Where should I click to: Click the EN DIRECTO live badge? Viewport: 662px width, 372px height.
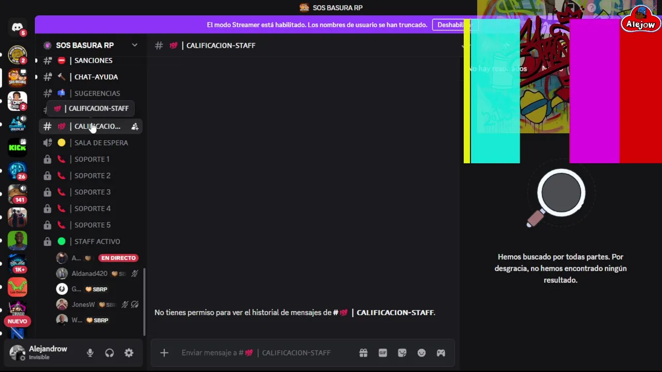tap(118, 258)
